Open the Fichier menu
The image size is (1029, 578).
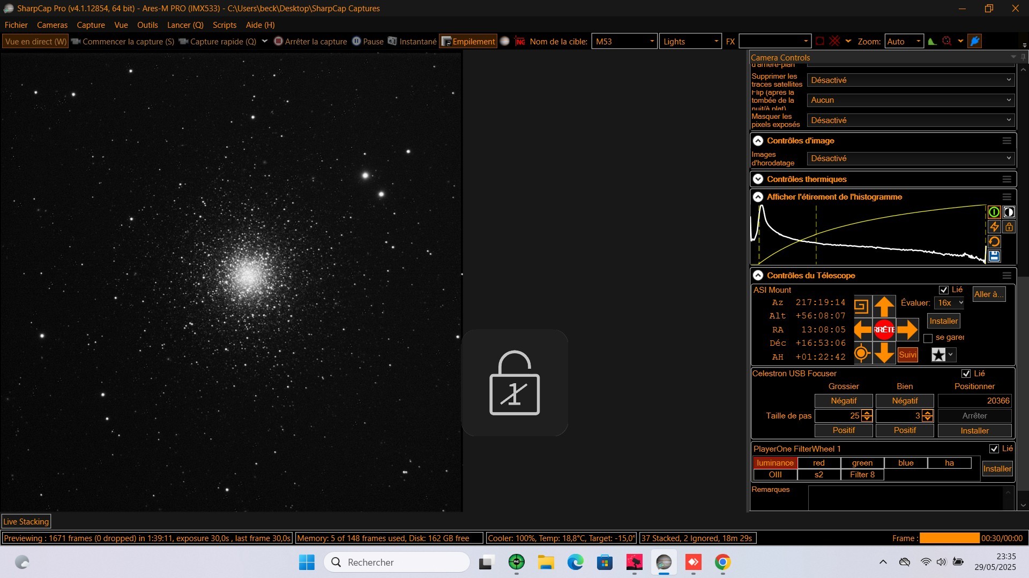click(16, 25)
